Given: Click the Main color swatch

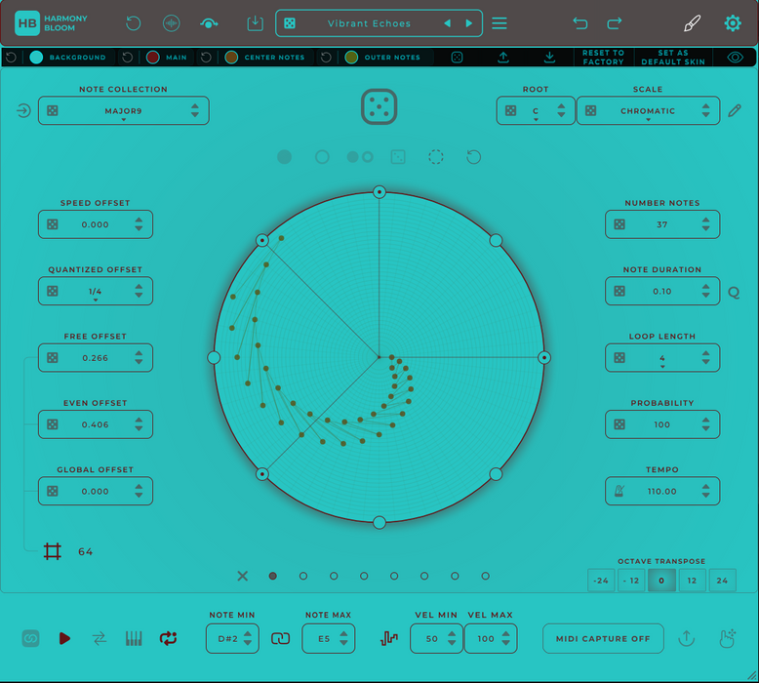Looking at the screenshot, I should (153, 58).
